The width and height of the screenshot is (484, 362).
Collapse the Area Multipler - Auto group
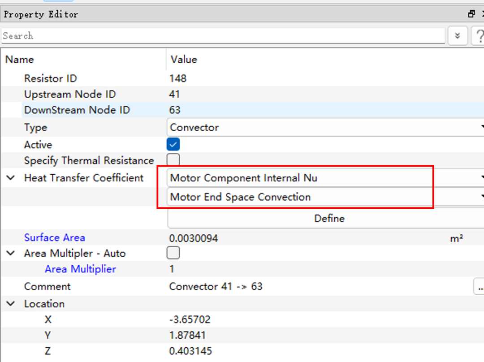pyautogui.click(x=11, y=253)
